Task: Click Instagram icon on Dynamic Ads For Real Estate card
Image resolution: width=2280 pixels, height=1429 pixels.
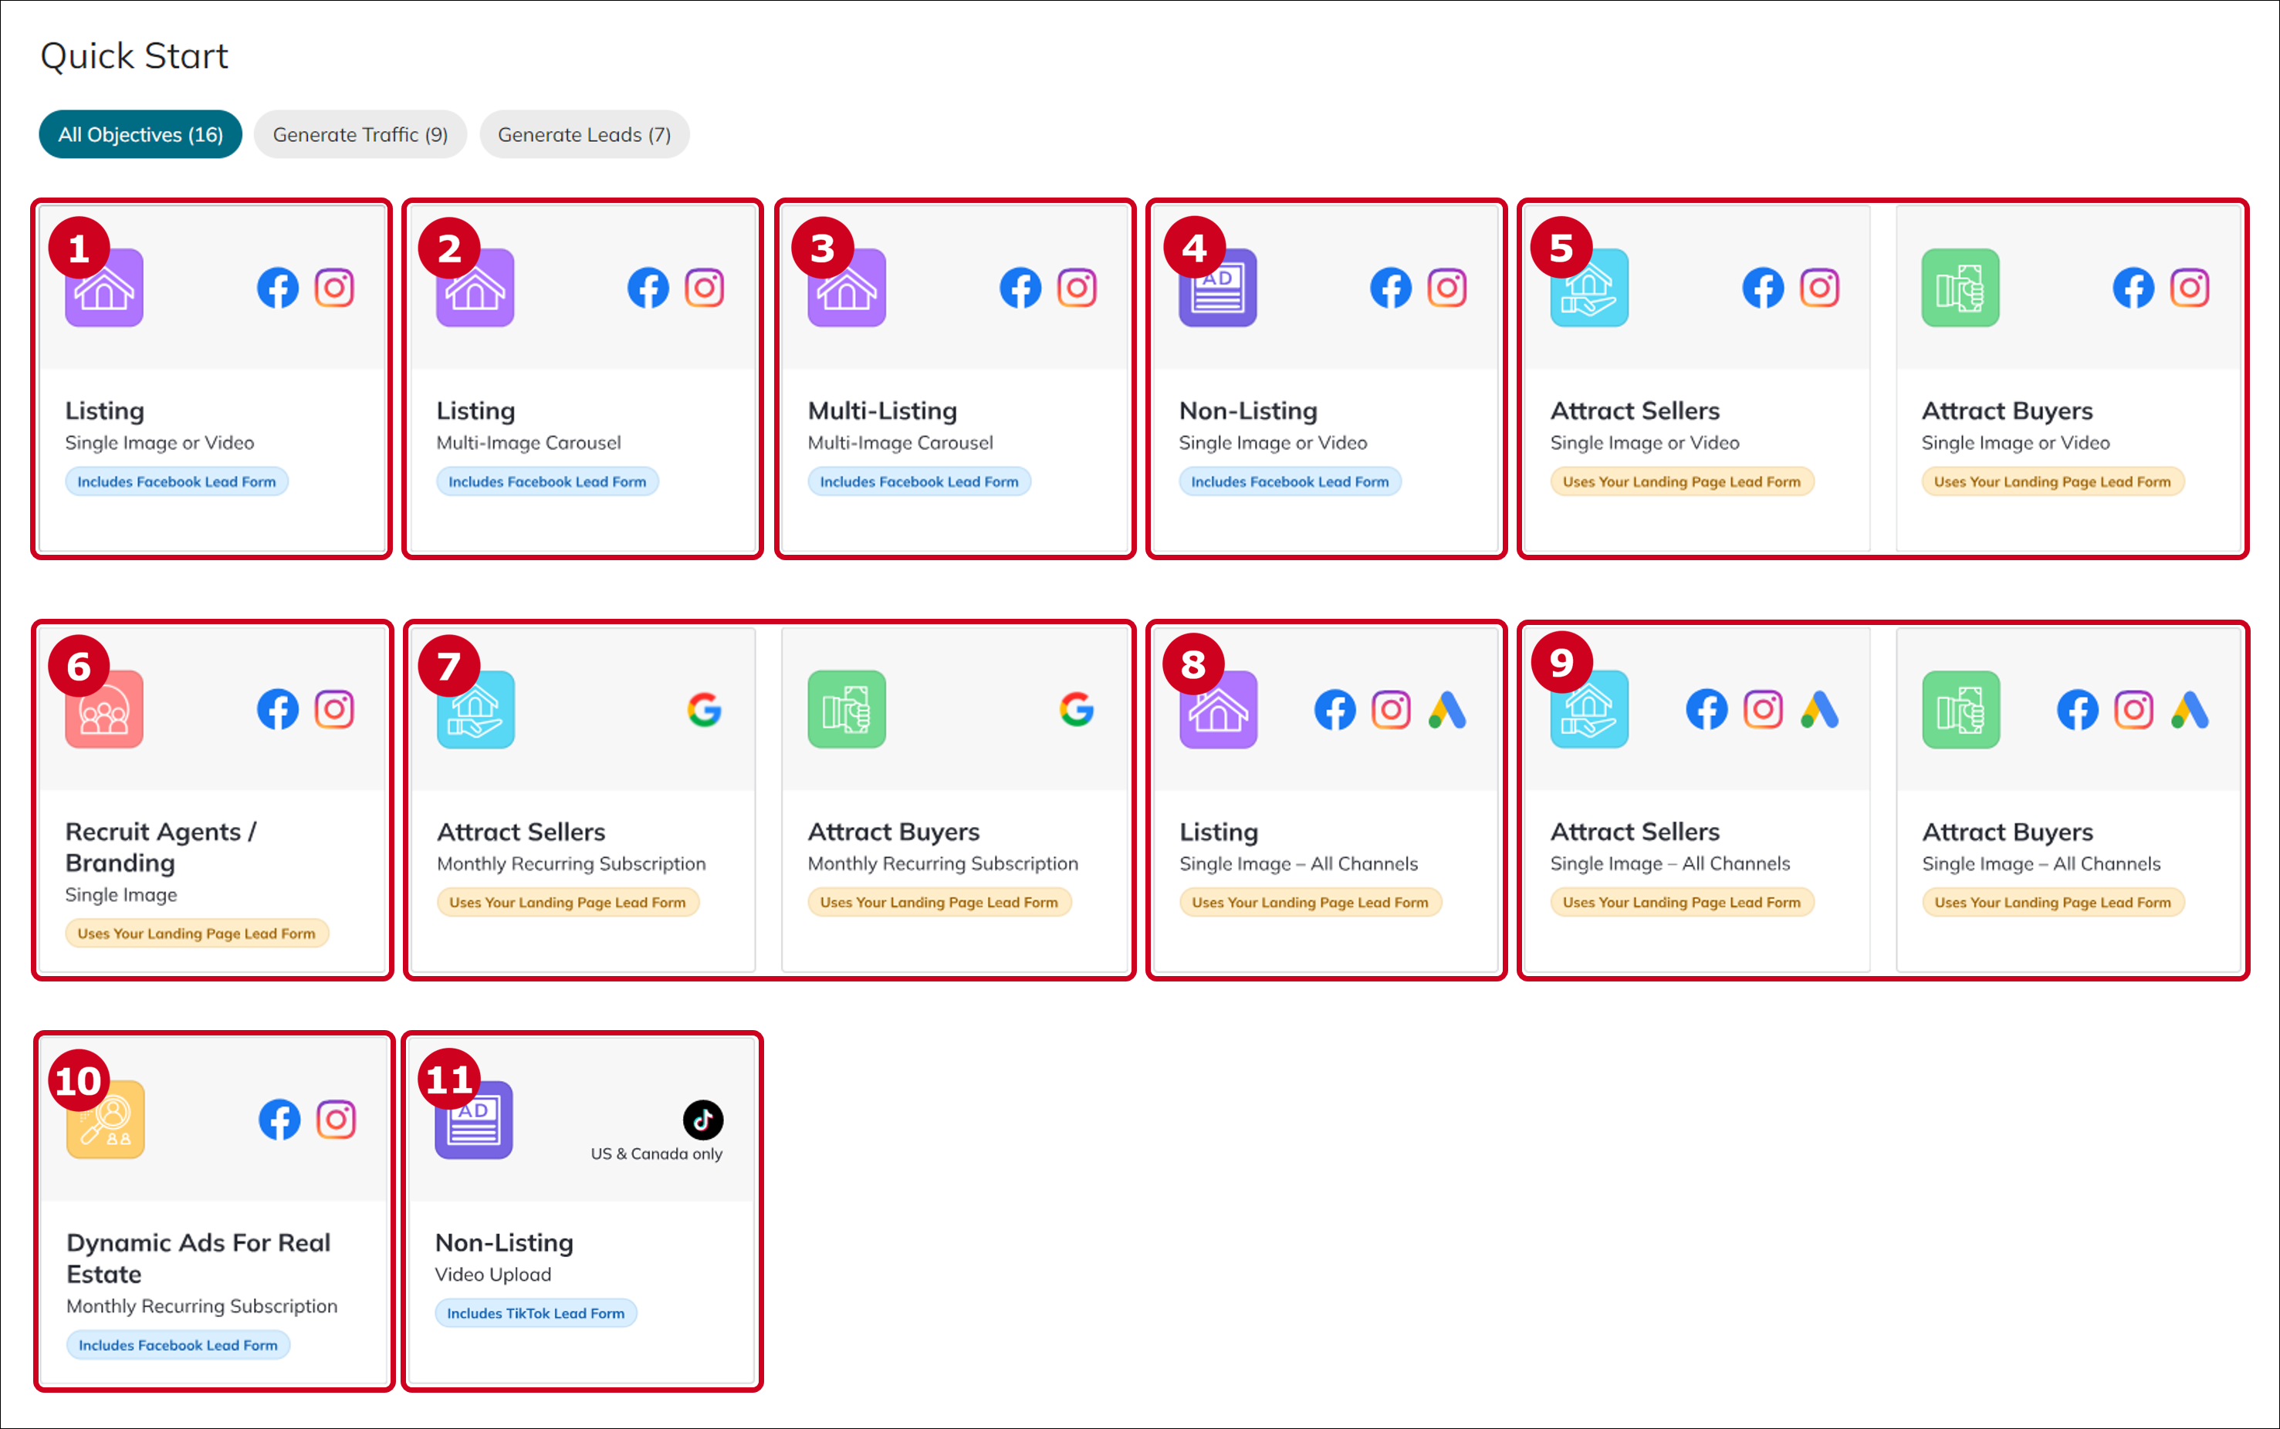Action: tap(336, 1120)
